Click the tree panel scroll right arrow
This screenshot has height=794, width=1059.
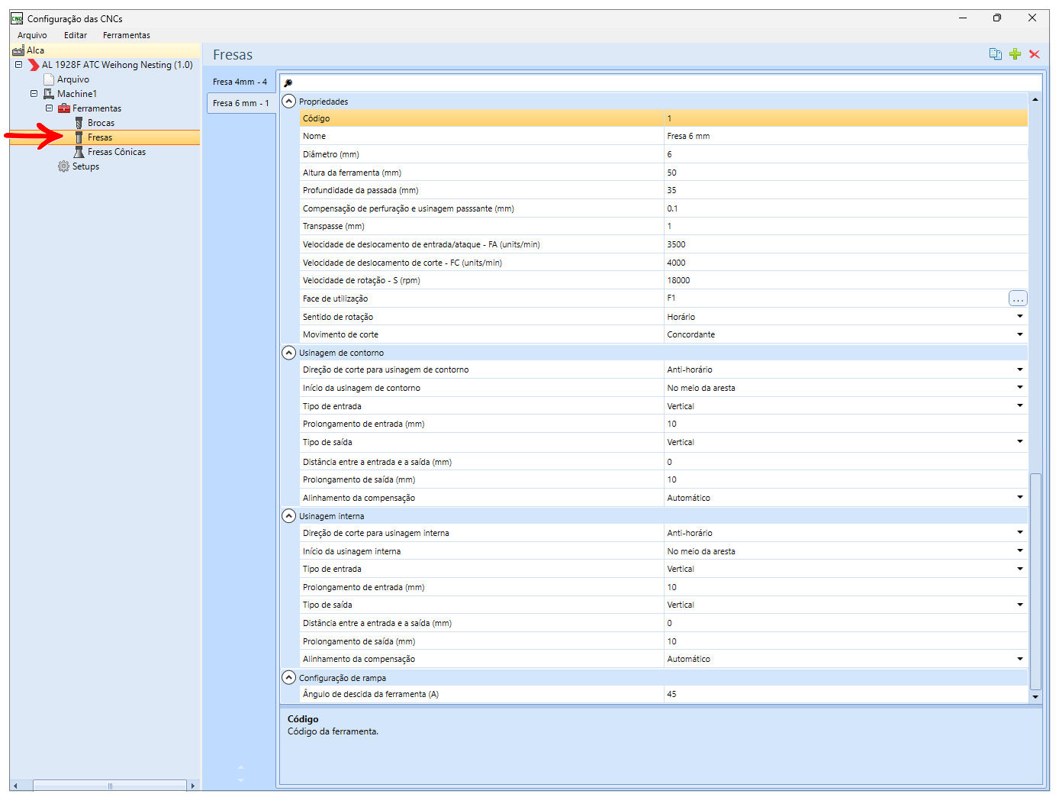coord(193,786)
